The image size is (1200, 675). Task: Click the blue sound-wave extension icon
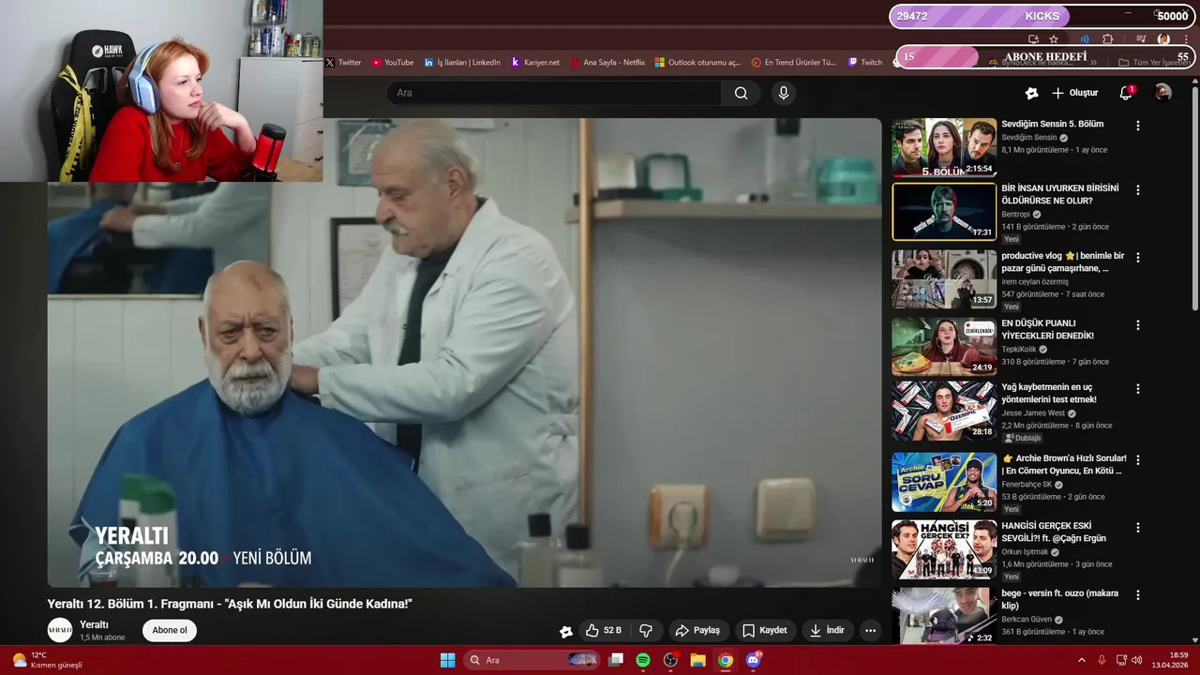pos(1085,39)
